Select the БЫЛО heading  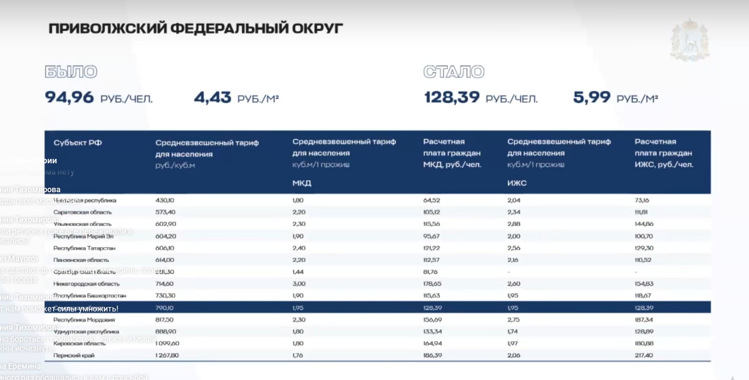coord(71,72)
